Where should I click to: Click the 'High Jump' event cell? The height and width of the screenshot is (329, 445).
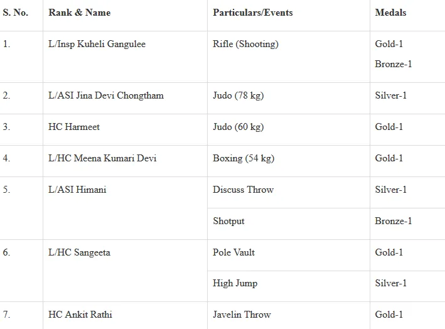pos(235,283)
